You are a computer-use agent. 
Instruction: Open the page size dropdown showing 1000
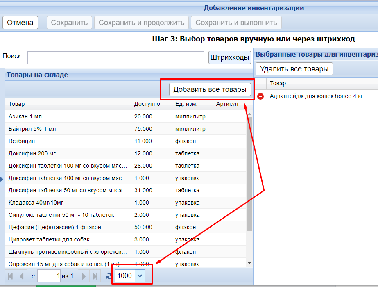pyautogui.click(x=140, y=276)
